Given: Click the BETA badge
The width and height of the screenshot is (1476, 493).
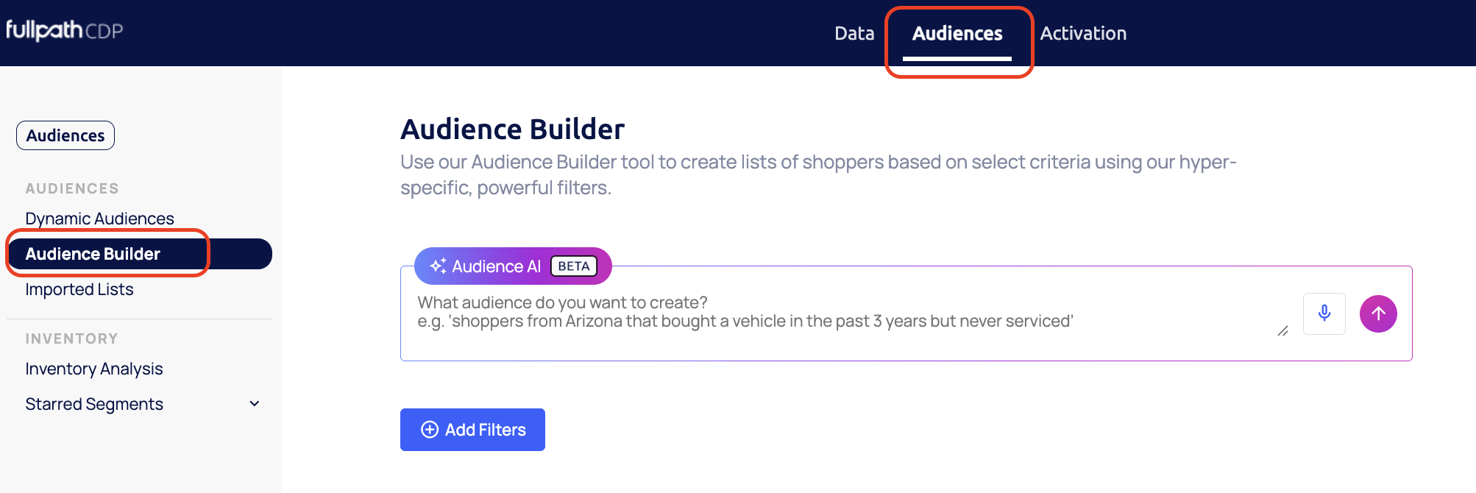Looking at the screenshot, I should (573, 266).
